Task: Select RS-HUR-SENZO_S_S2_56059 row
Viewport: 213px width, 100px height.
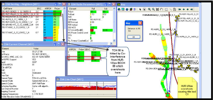Action: (x=32, y=12)
